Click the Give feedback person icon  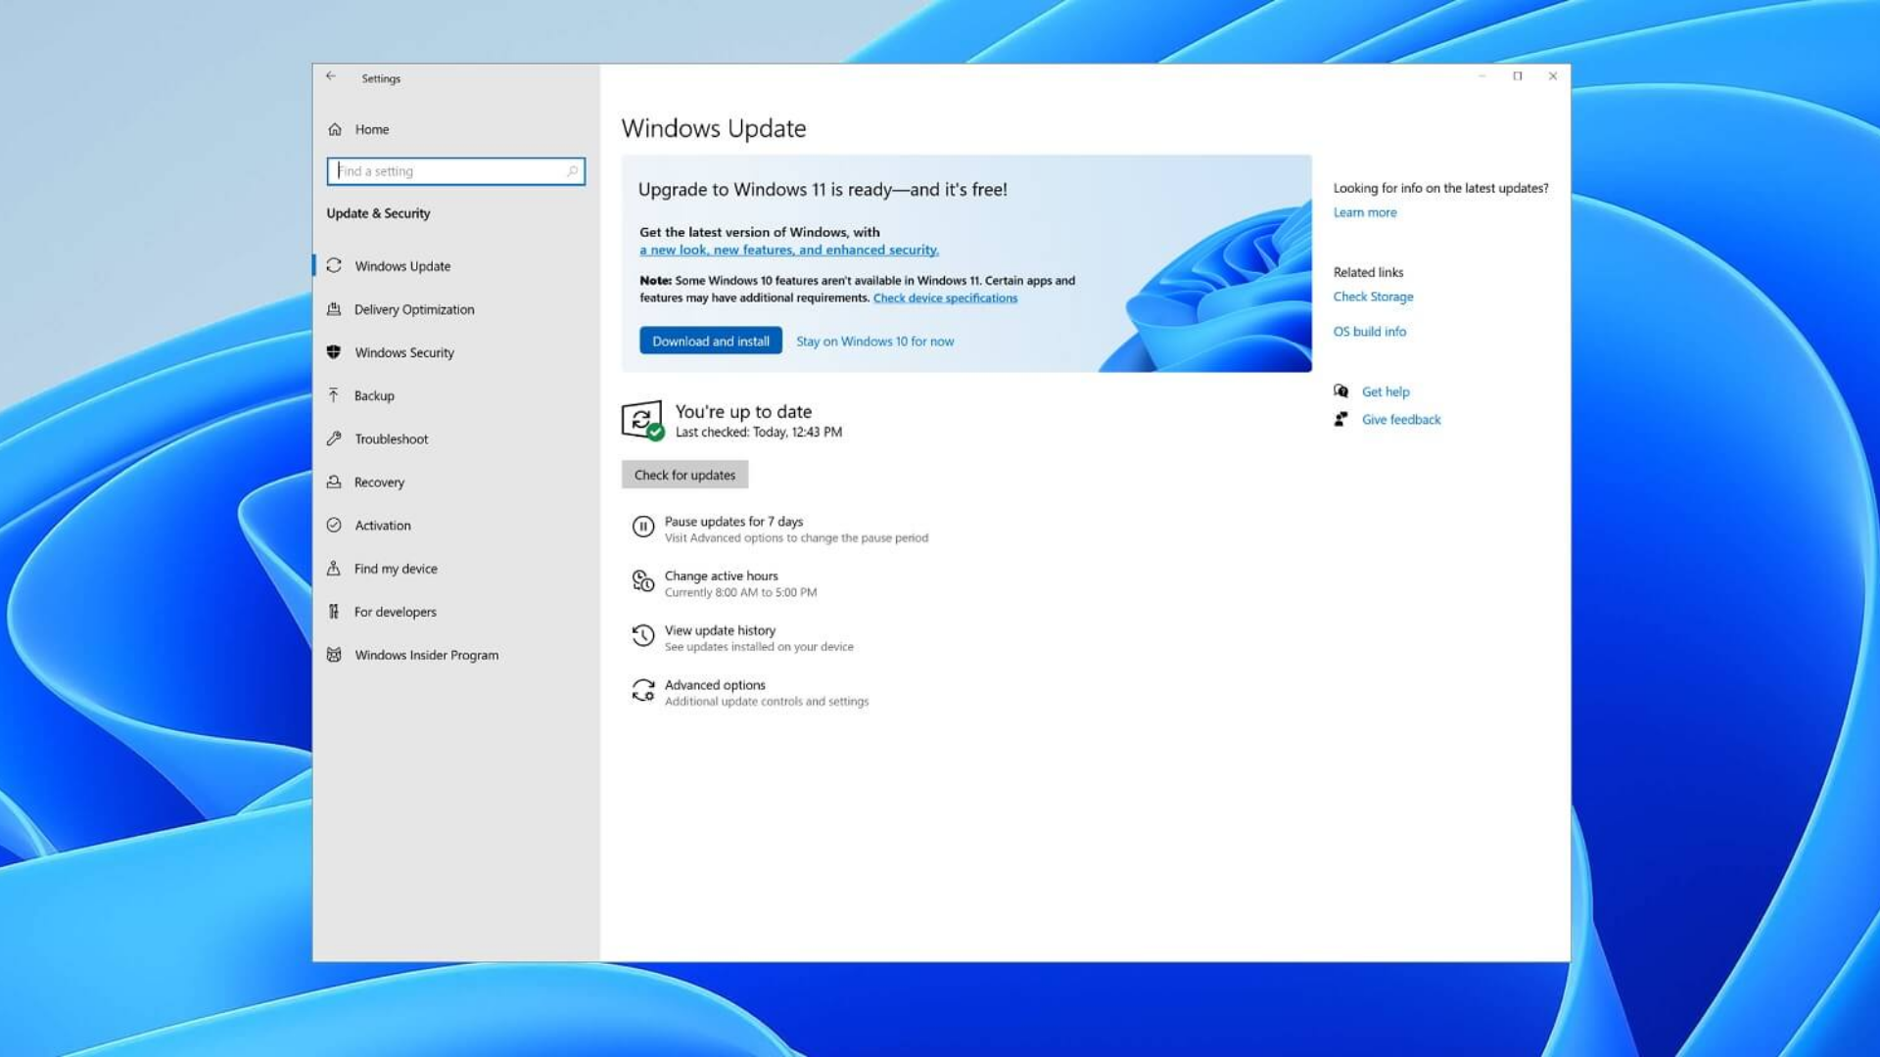1341,419
